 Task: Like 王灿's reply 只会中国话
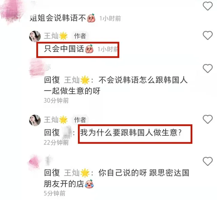click(x=208, y=35)
